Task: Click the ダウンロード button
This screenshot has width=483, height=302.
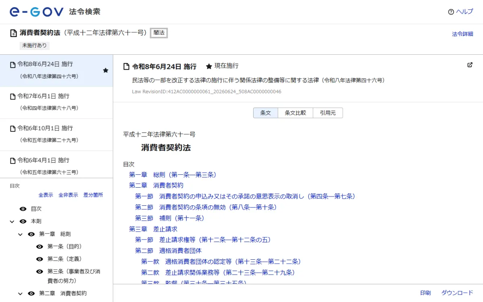Action: tap(457, 293)
